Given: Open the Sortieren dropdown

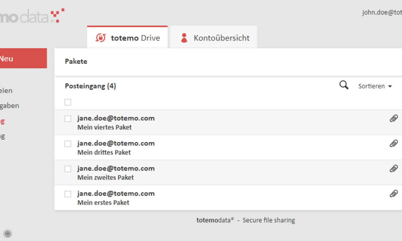Looking at the screenshot, I should pyautogui.click(x=375, y=86).
